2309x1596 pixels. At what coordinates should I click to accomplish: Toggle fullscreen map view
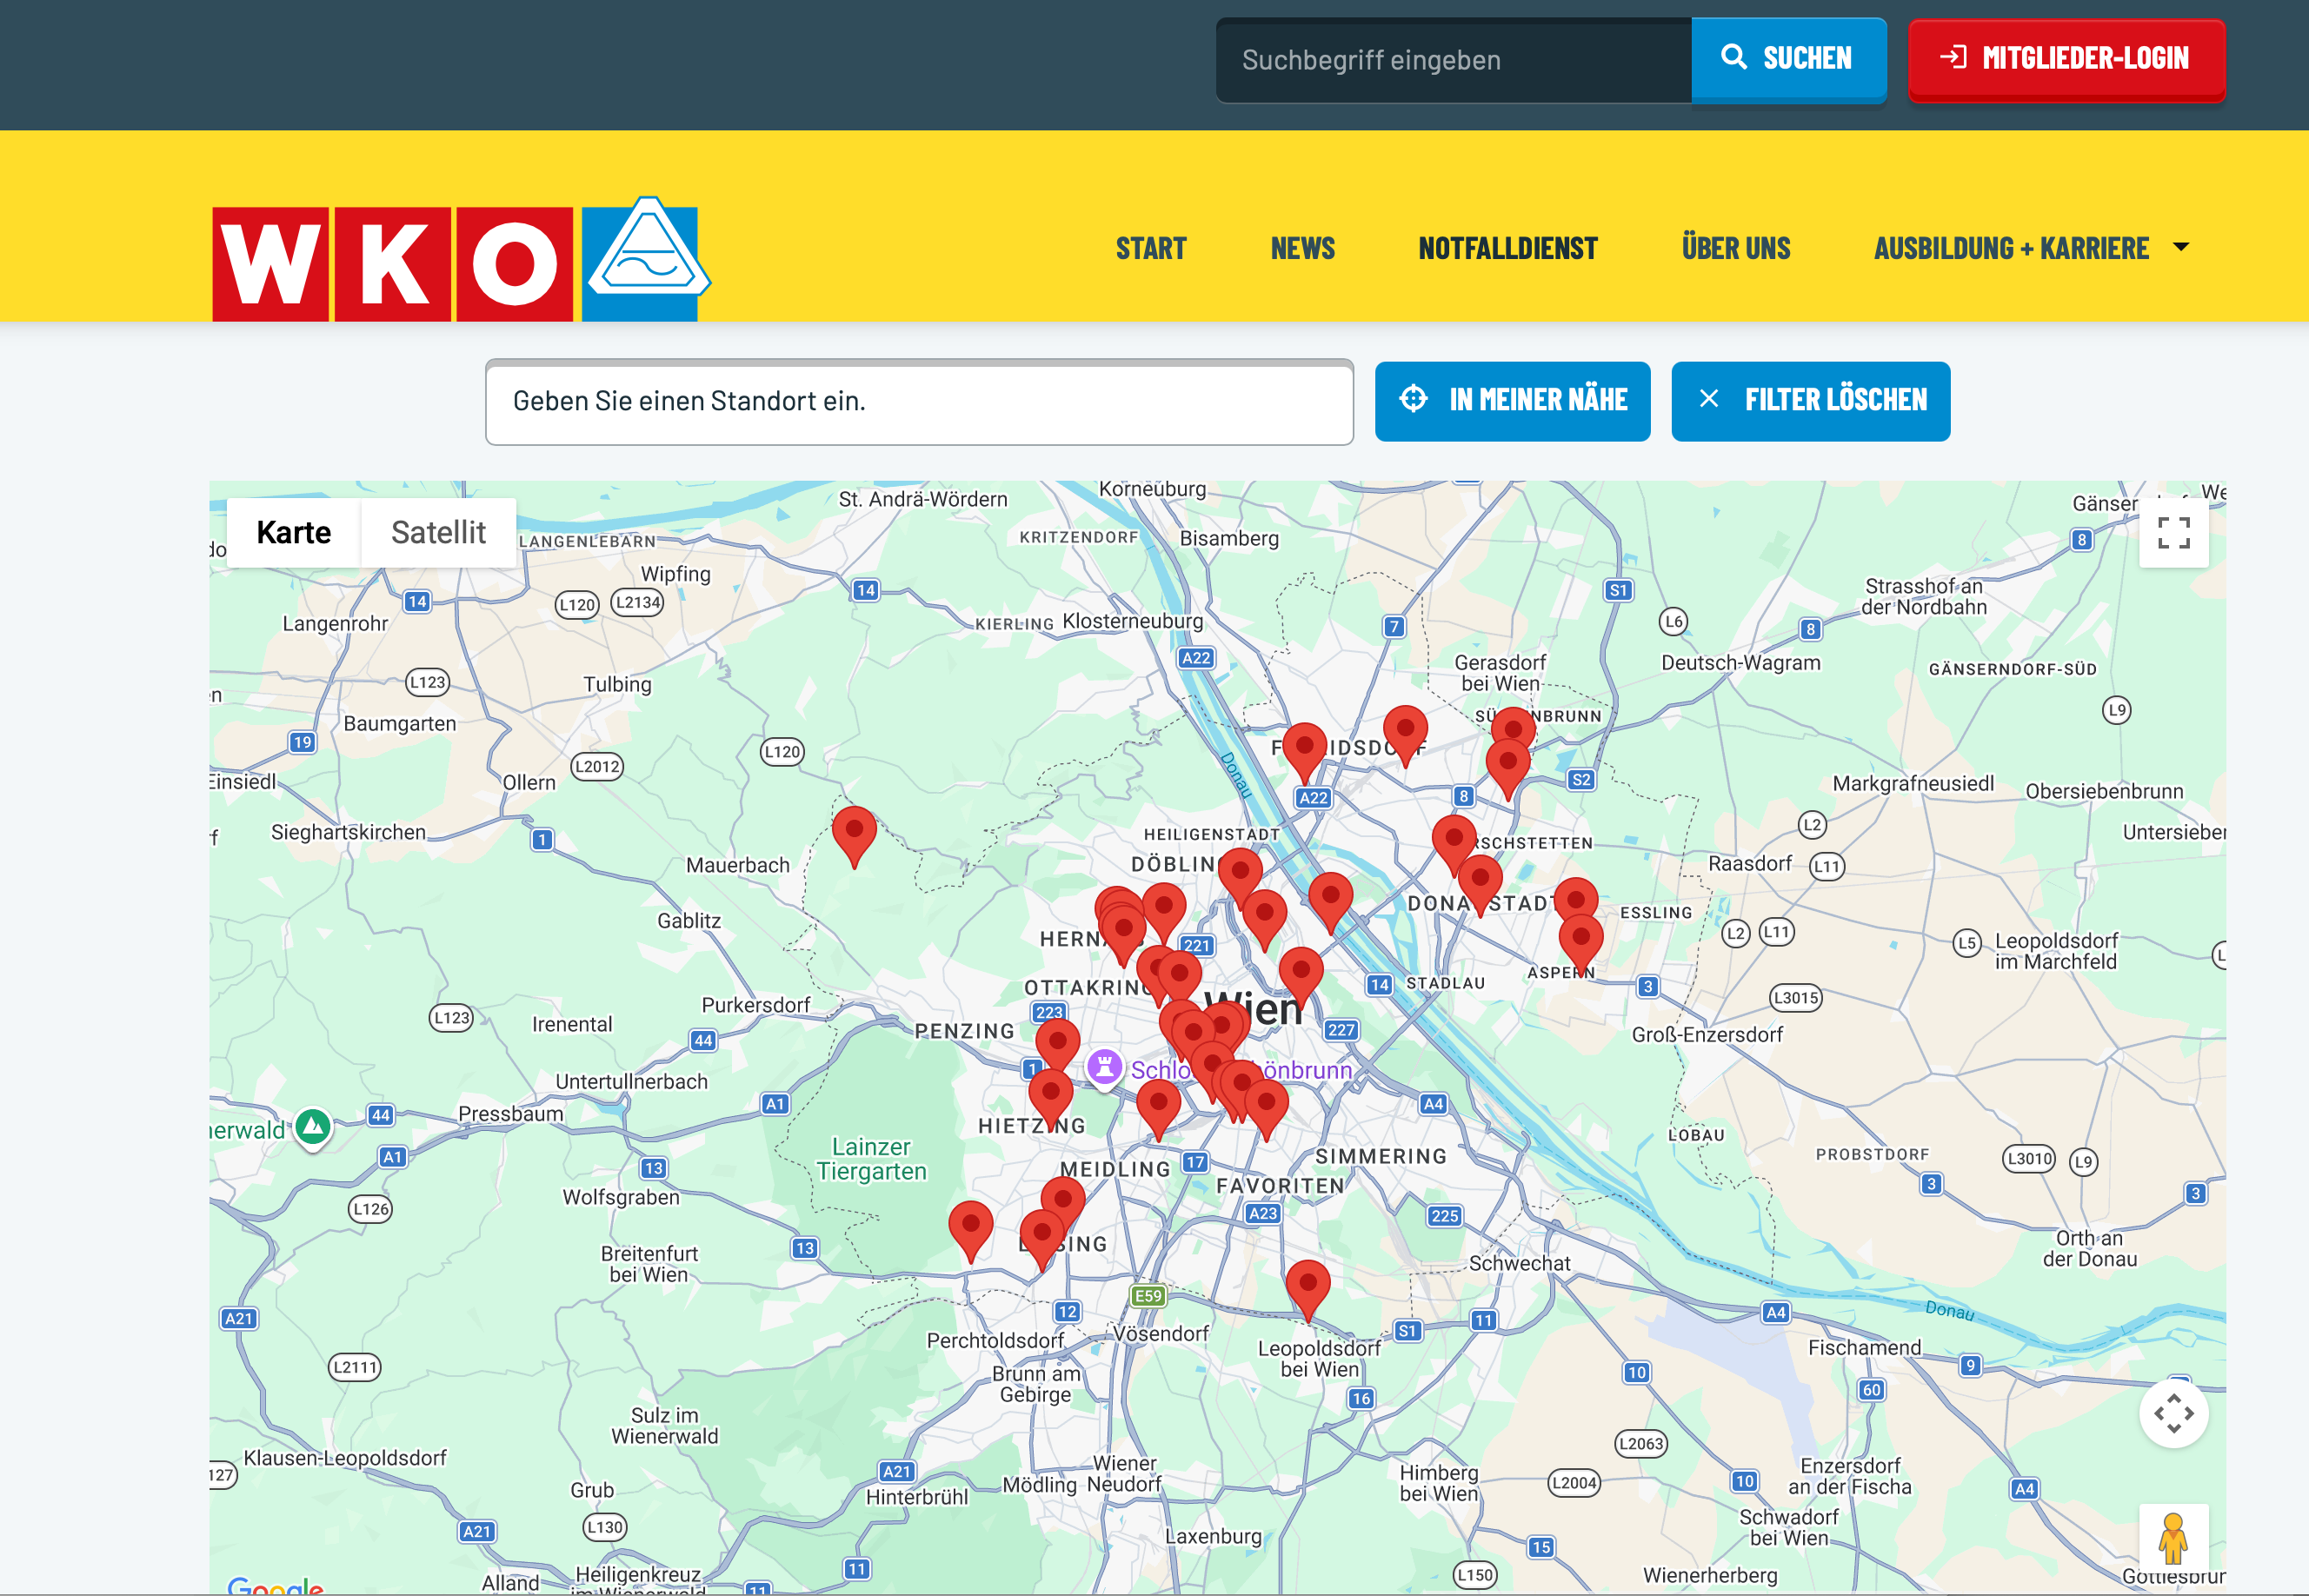click(x=2173, y=533)
